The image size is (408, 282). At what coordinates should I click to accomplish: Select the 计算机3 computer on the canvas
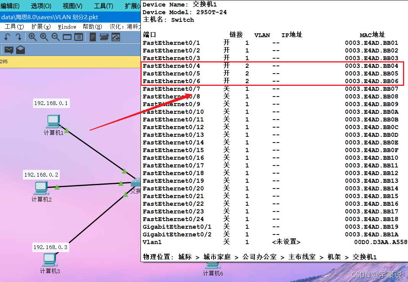click(x=49, y=260)
